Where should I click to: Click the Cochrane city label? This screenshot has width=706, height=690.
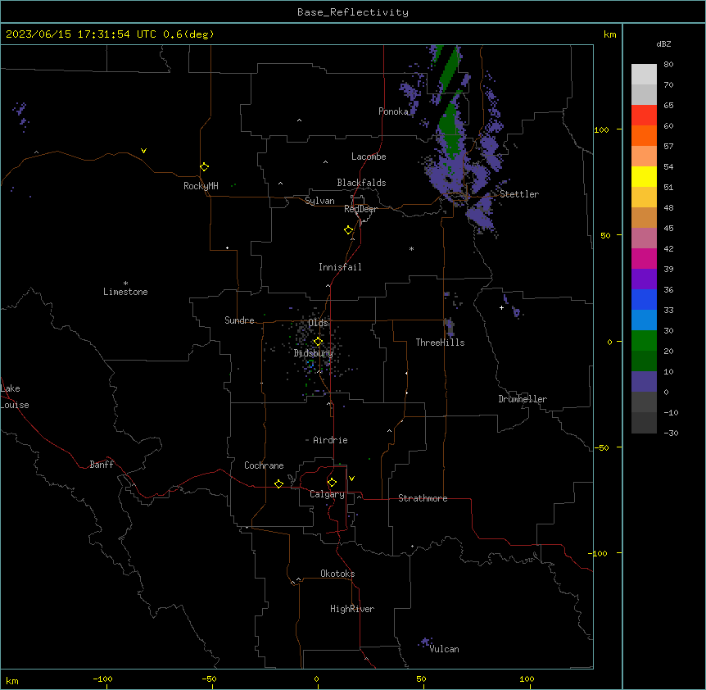[x=264, y=465]
